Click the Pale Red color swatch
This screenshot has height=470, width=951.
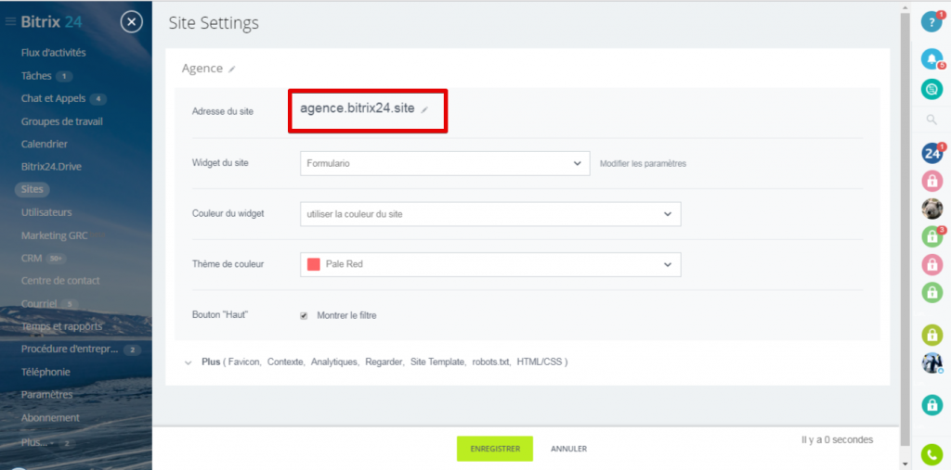(x=314, y=265)
